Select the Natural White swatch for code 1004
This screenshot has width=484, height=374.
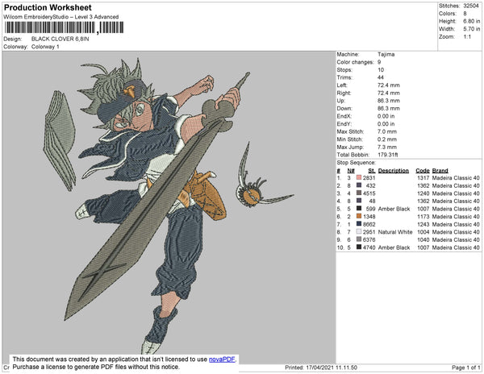[359, 231]
